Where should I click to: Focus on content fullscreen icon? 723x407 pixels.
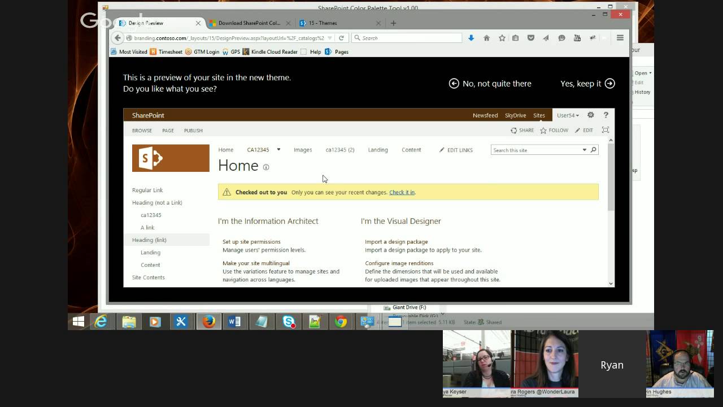coord(606,130)
